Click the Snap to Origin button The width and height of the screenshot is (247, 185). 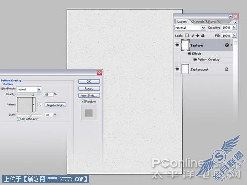click(55, 105)
